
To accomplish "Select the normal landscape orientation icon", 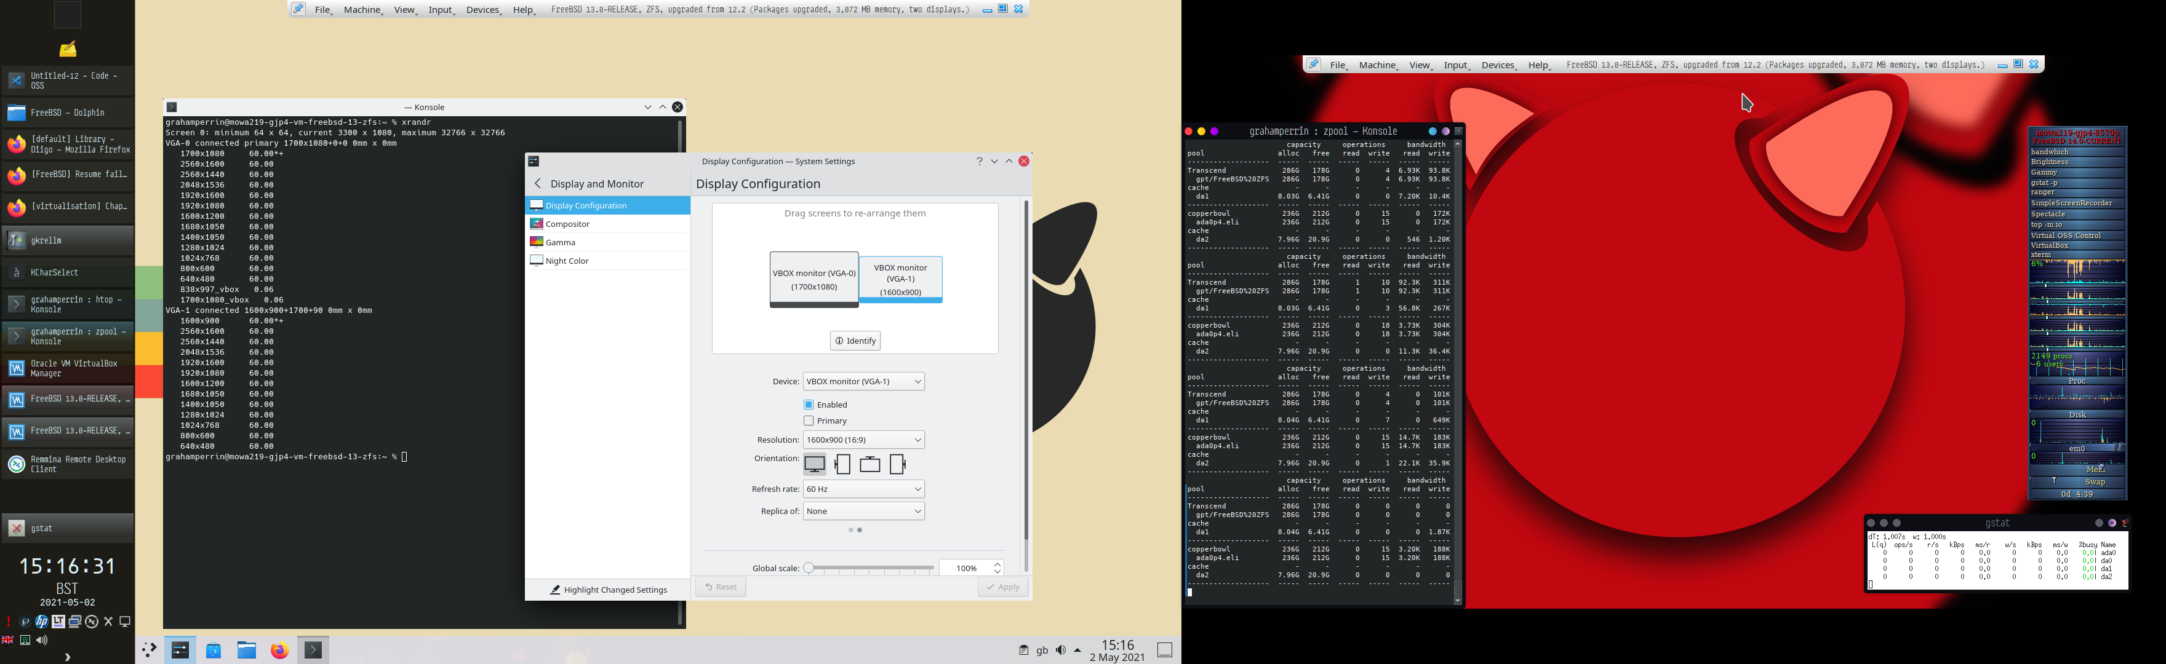I will point(814,464).
